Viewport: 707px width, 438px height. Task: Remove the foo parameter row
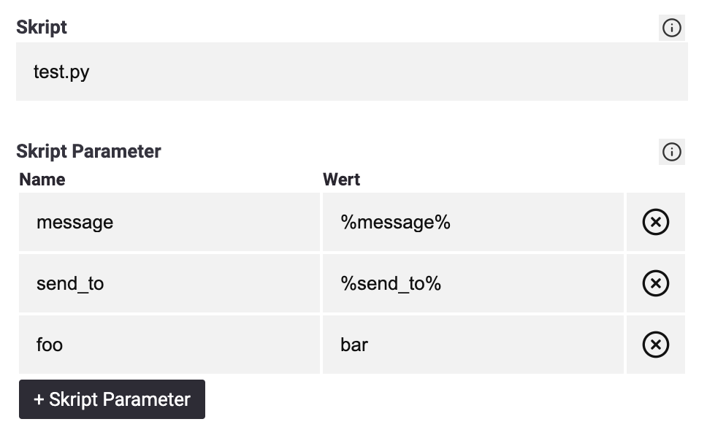656,345
